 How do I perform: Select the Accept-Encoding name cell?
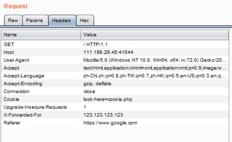pyautogui.click(x=41, y=84)
